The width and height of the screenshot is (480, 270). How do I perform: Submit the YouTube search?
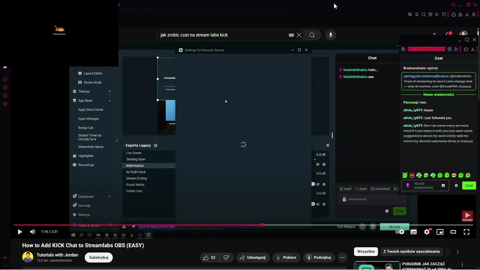point(312,35)
